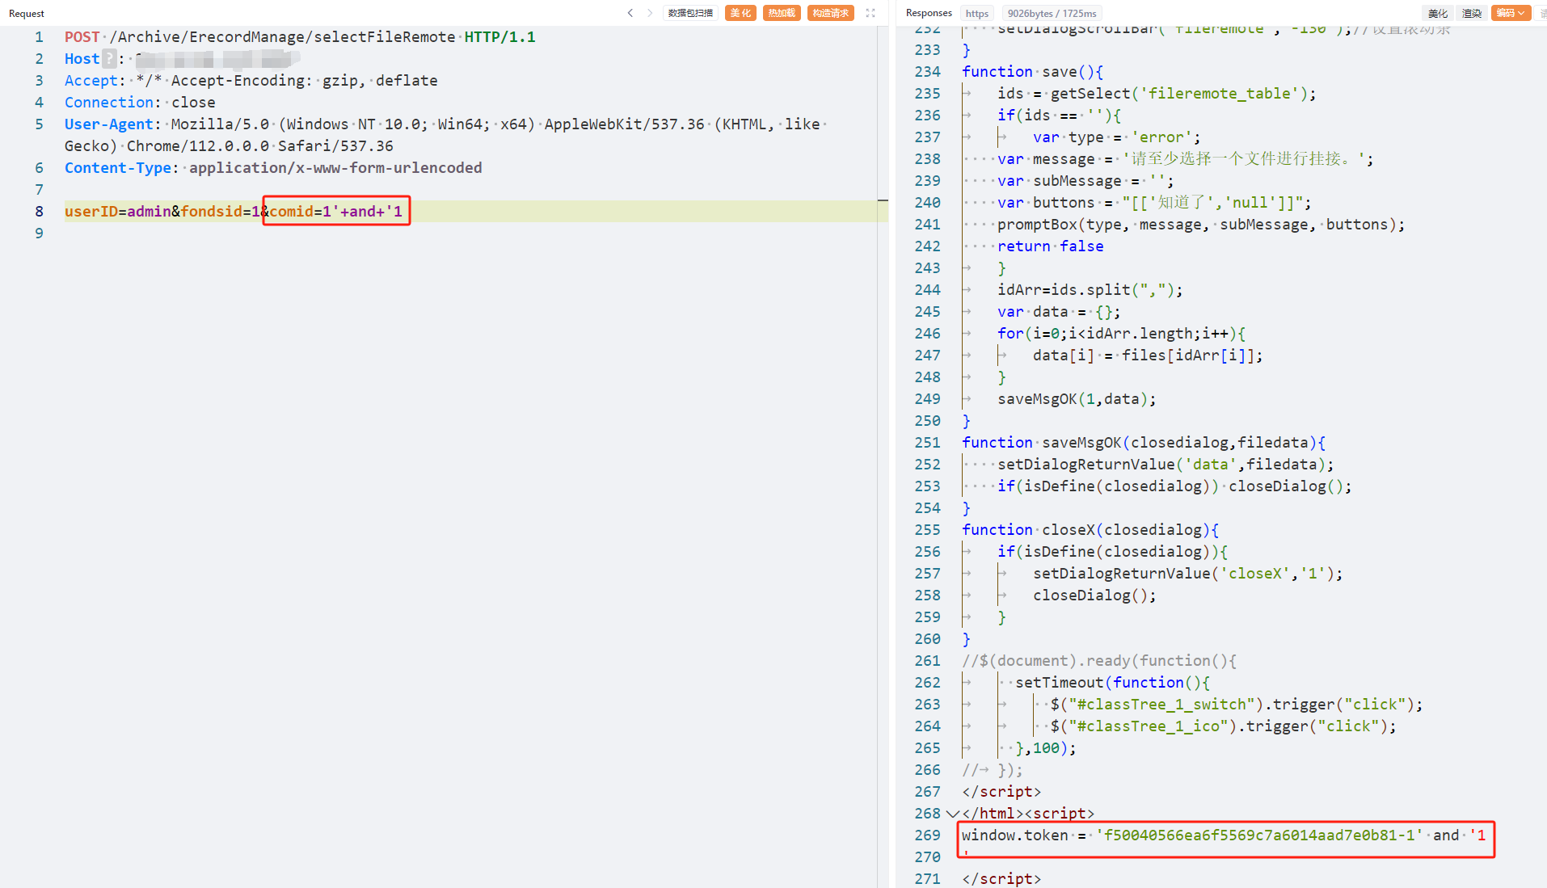Screen dimensions: 1547x888
Task: Open the 编码 dropdown
Action: pos(1510,13)
